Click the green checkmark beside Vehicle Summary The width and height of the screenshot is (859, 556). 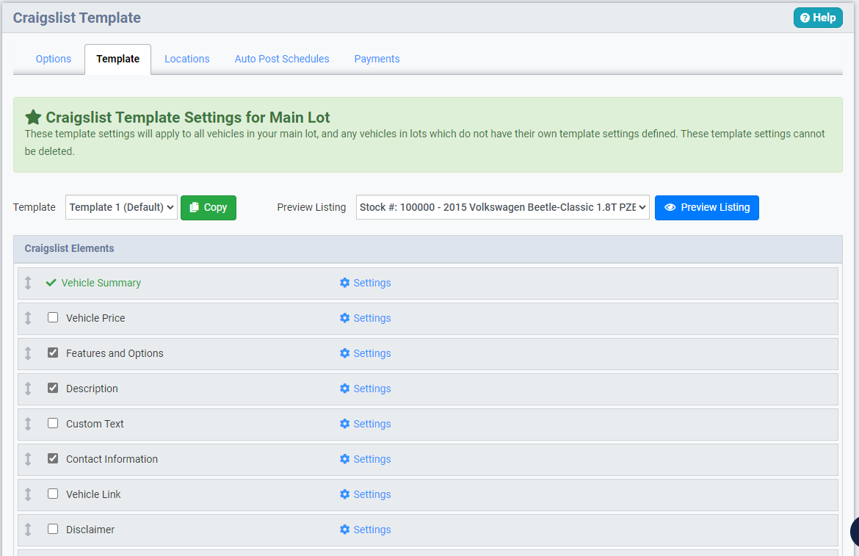(x=50, y=282)
